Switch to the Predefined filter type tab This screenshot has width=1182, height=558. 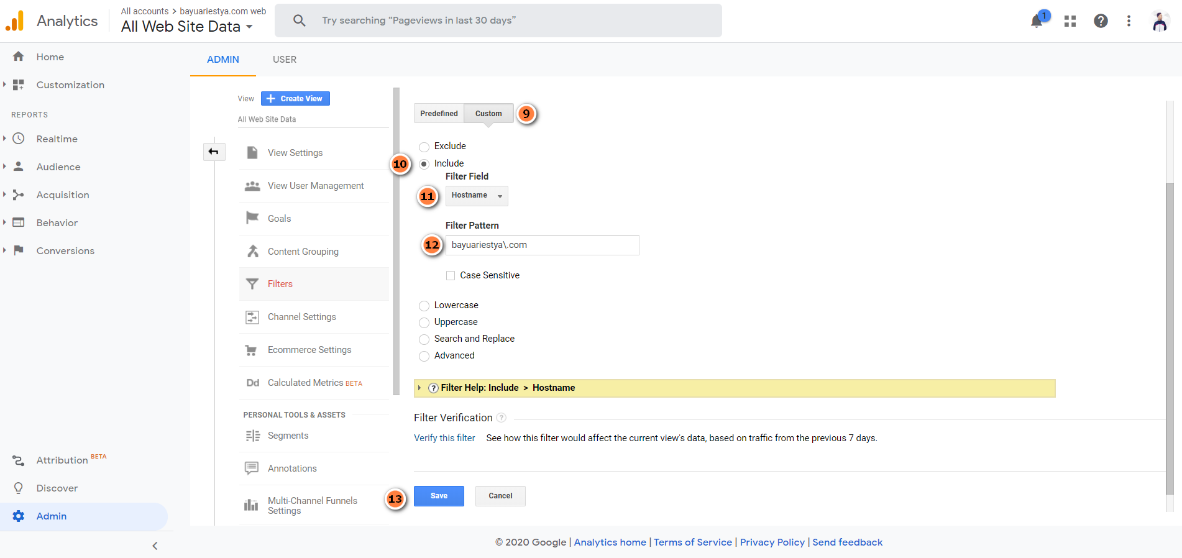(439, 113)
